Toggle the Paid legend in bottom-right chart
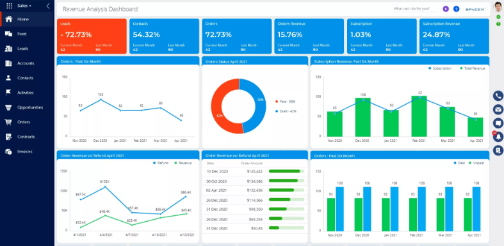This screenshot has width=504, height=246. [x=459, y=163]
